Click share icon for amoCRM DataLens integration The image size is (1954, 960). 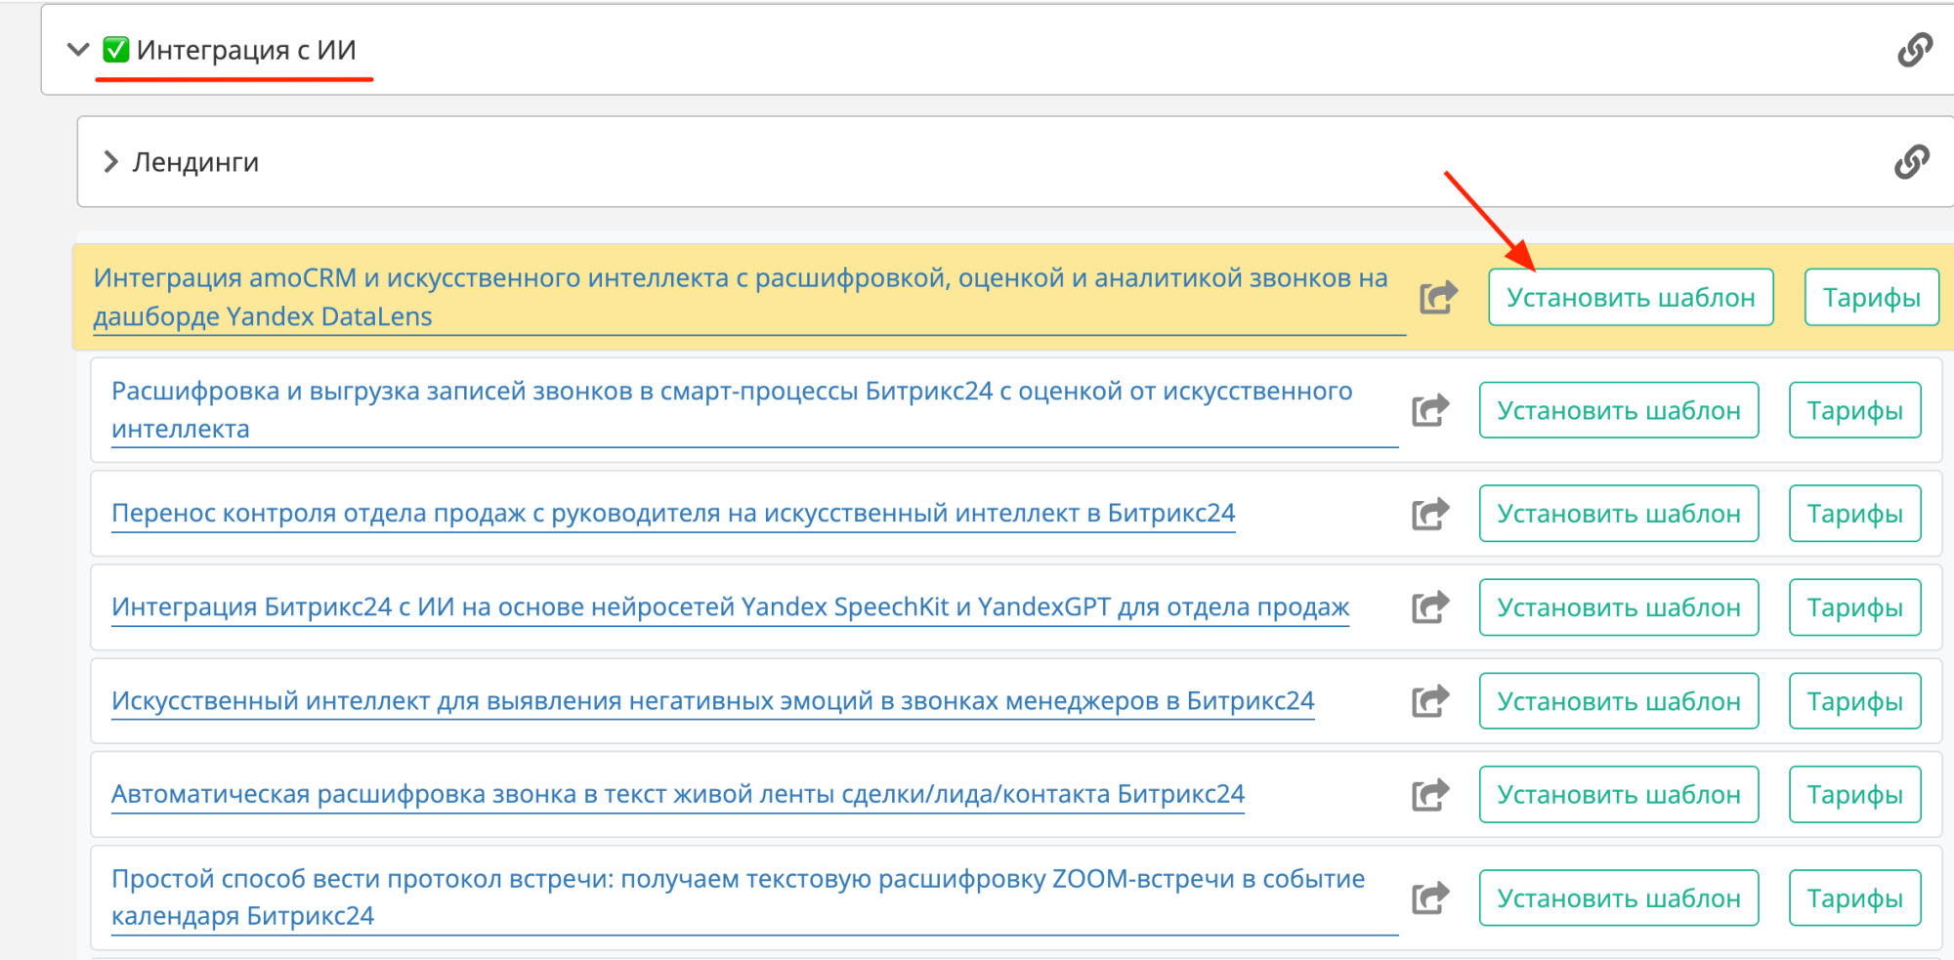[x=1438, y=297]
